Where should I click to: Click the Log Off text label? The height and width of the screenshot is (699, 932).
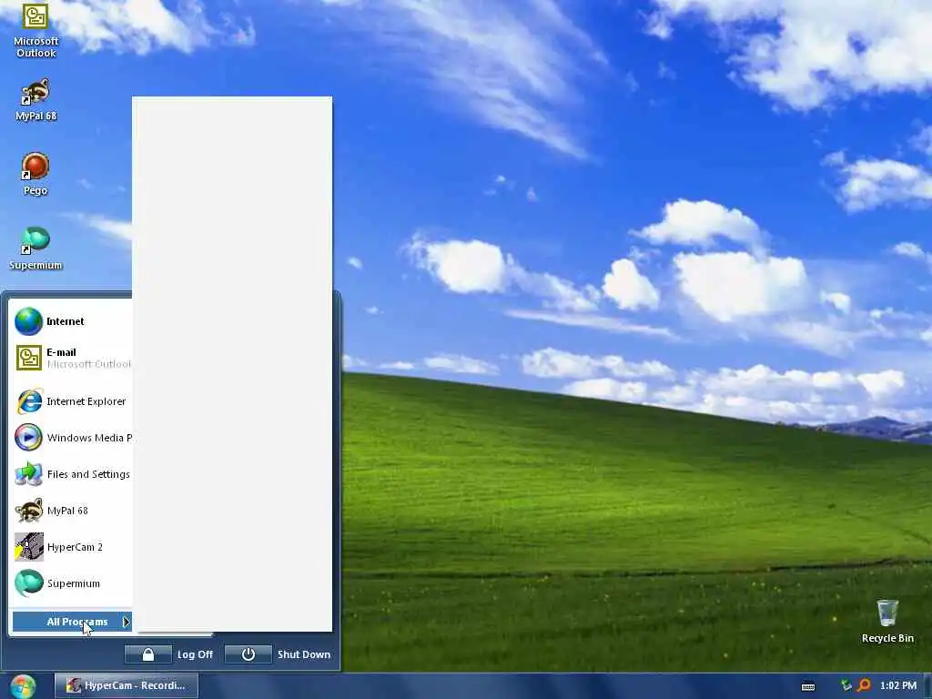(x=195, y=654)
